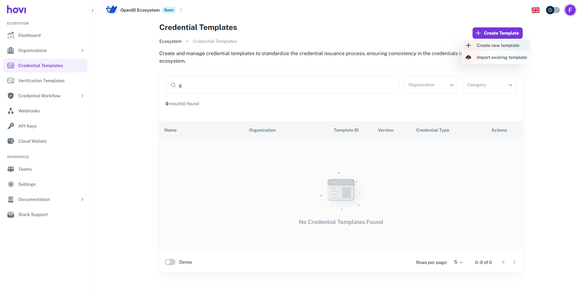Click the Dashboard chart icon
Image resolution: width=588 pixels, height=297 pixels.
tap(11, 35)
